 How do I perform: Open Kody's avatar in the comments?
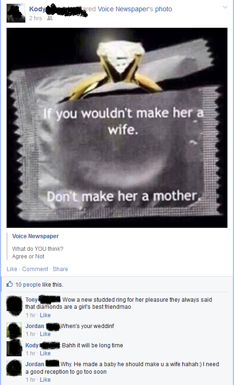tap(14, 348)
